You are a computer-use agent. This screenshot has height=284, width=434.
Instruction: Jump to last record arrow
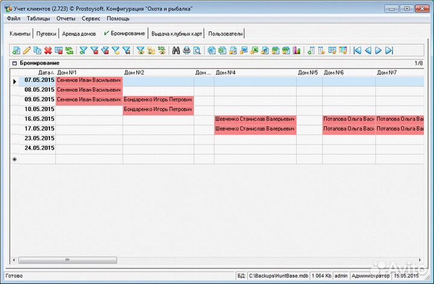389,51
